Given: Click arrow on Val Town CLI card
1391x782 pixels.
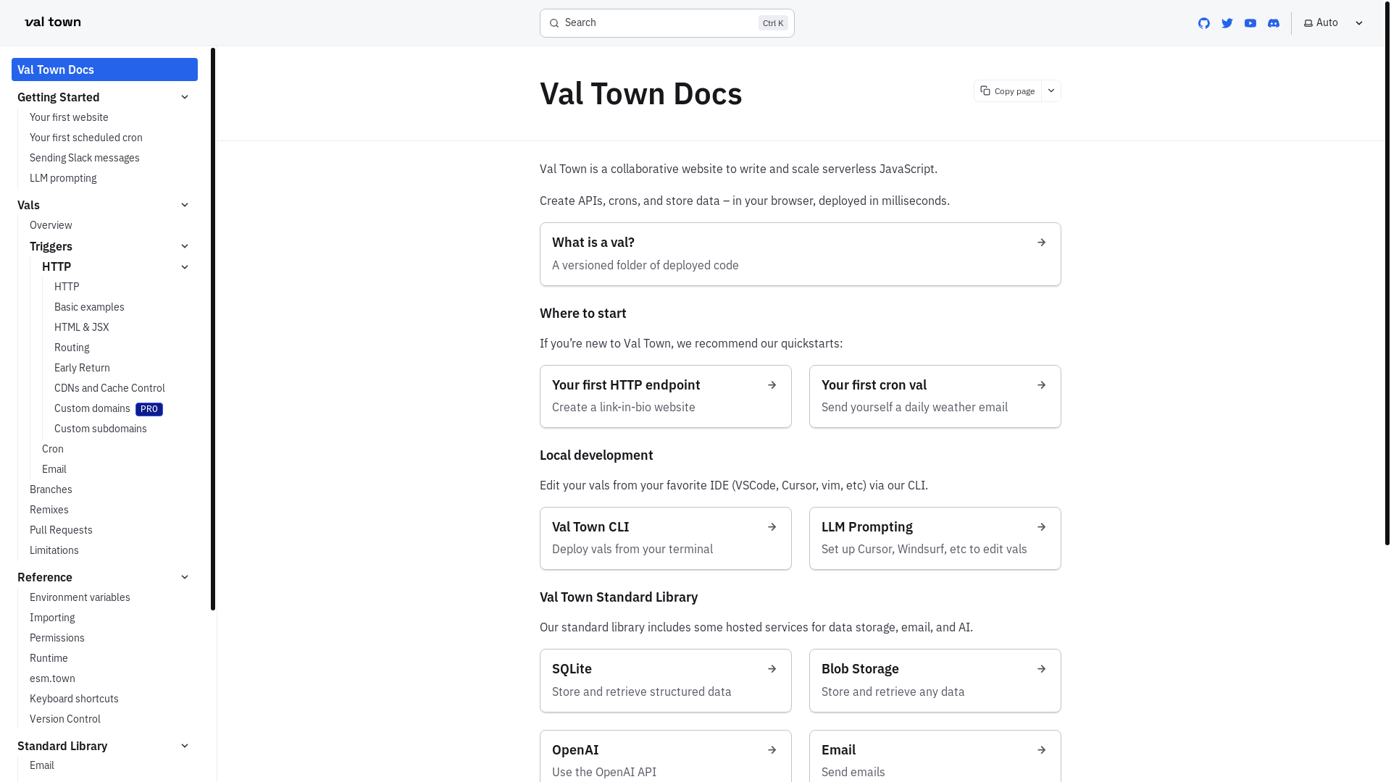Looking at the screenshot, I should 772,527.
